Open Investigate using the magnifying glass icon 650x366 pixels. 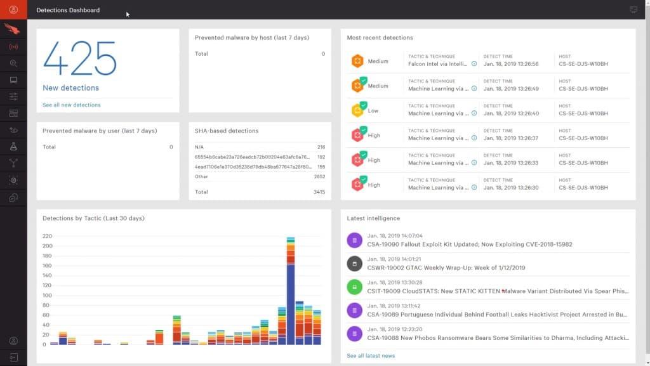(13, 63)
